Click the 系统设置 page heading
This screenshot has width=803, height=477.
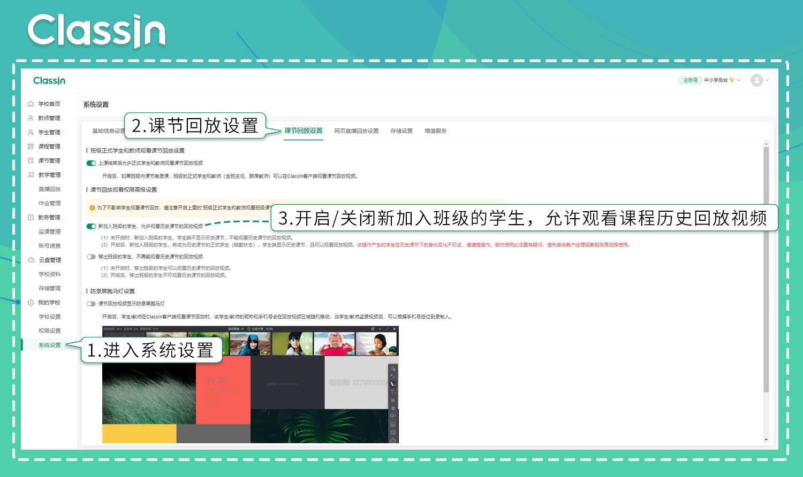[96, 105]
